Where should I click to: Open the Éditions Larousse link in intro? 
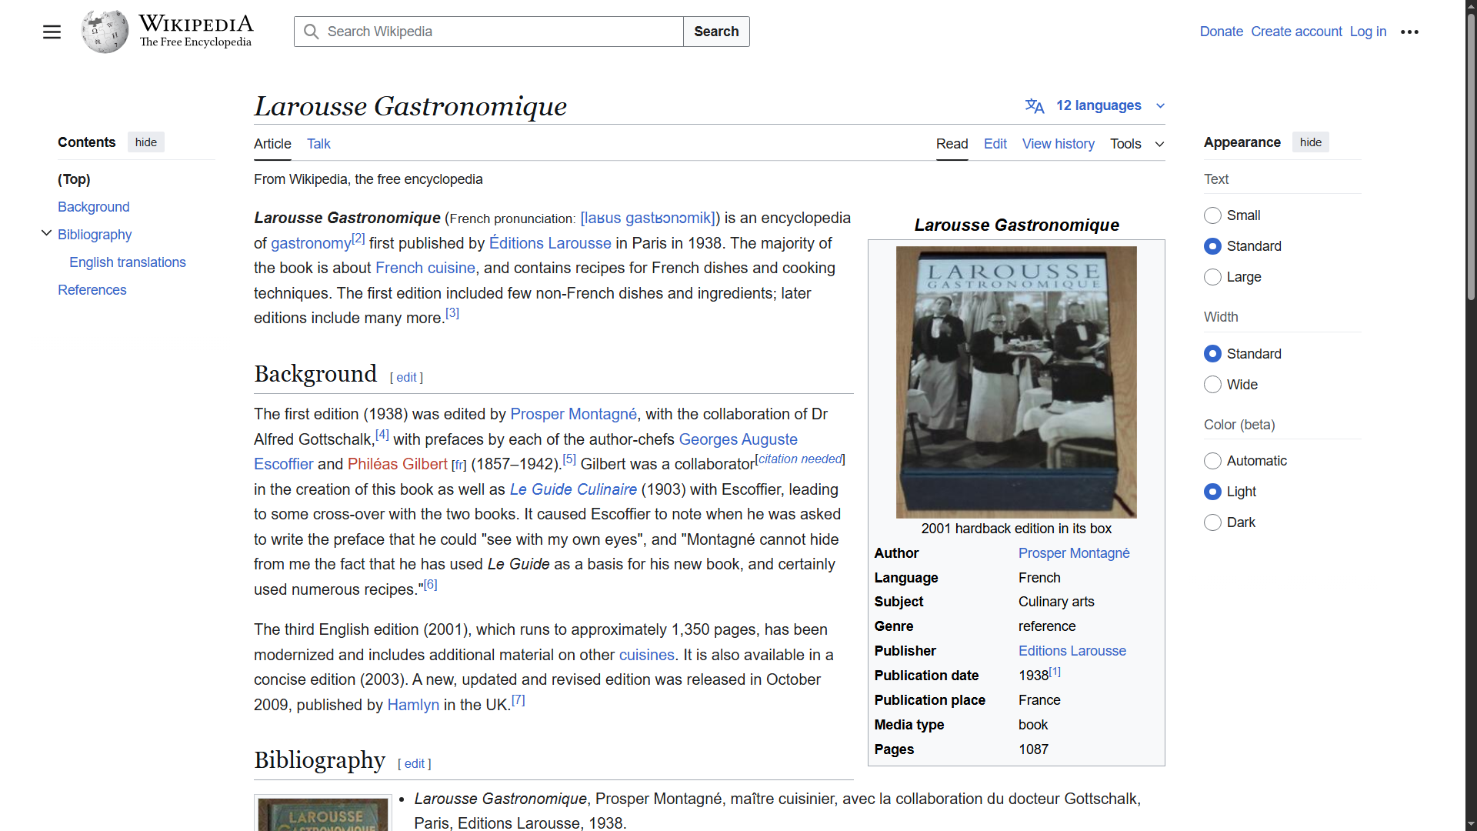[550, 243]
